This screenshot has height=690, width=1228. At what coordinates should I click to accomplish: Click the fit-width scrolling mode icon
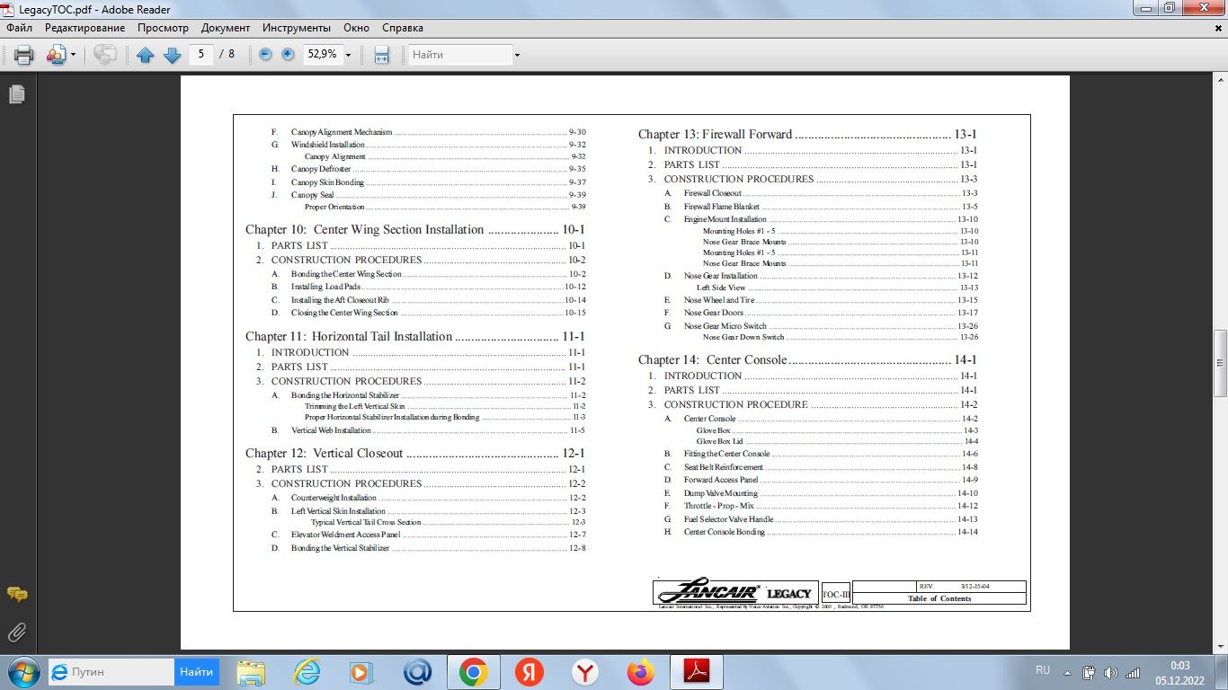(381, 55)
